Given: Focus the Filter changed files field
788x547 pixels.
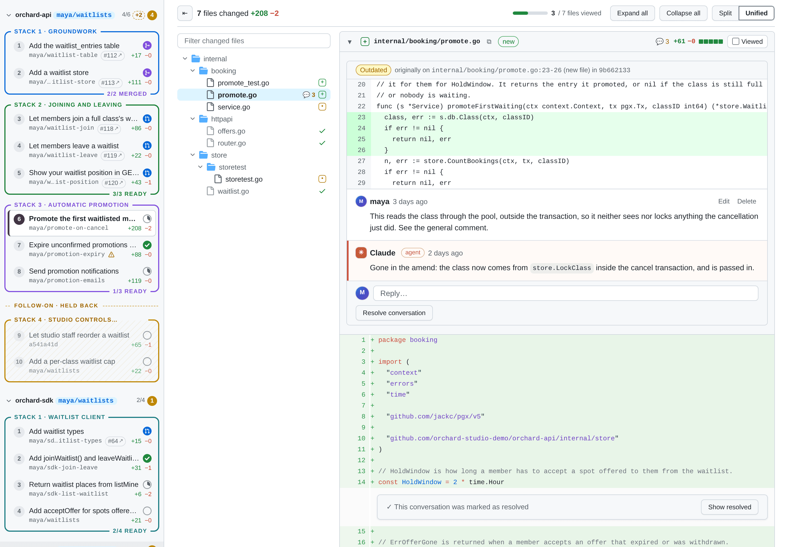Looking at the screenshot, I should tap(254, 41).
